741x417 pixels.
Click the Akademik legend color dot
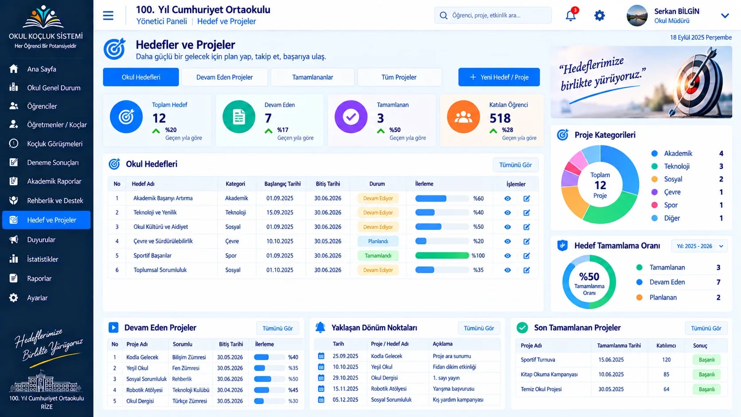[x=654, y=153]
